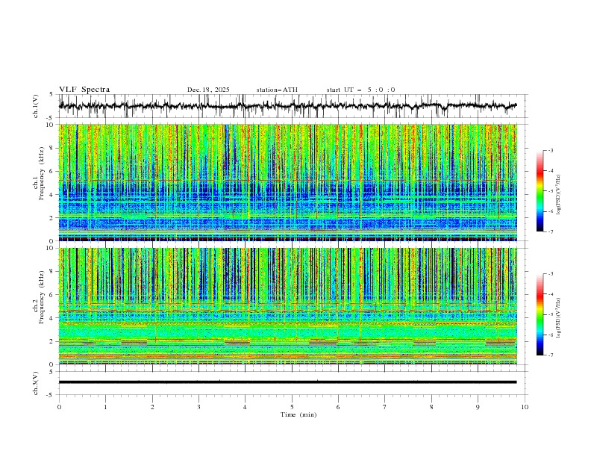Click the 8-minute tick label on time axis

point(431,406)
